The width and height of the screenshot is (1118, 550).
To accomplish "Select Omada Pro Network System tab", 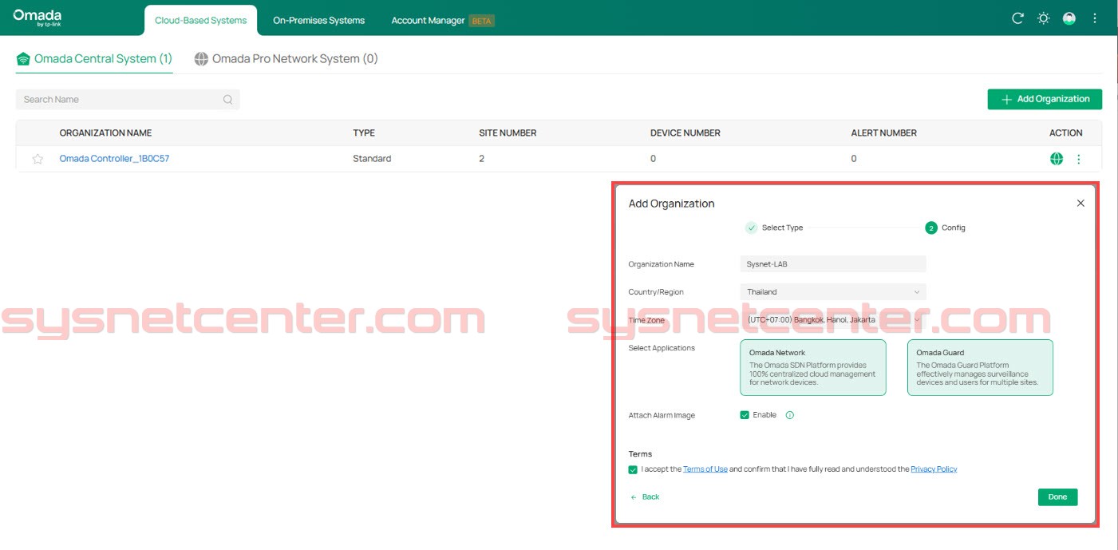I will coord(286,59).
